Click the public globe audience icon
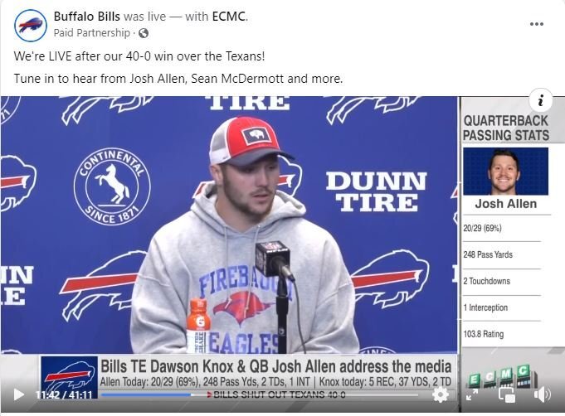Image resolution: width=565 pixels, height=416 pixels. pos(144,33)
